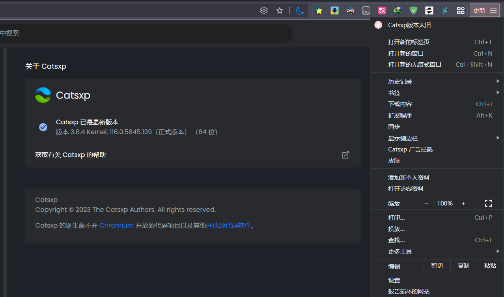
Task: Bookmark this page with the star outline icon
Action: [x=280, y=11]
